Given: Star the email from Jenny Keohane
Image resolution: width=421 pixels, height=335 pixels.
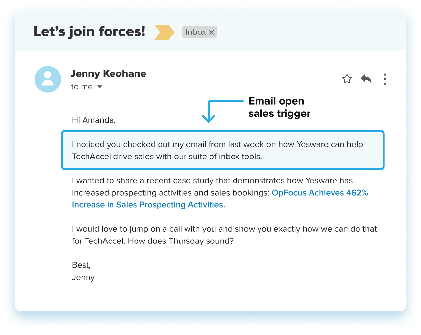Looking at the screenshot, I should 347,79.
